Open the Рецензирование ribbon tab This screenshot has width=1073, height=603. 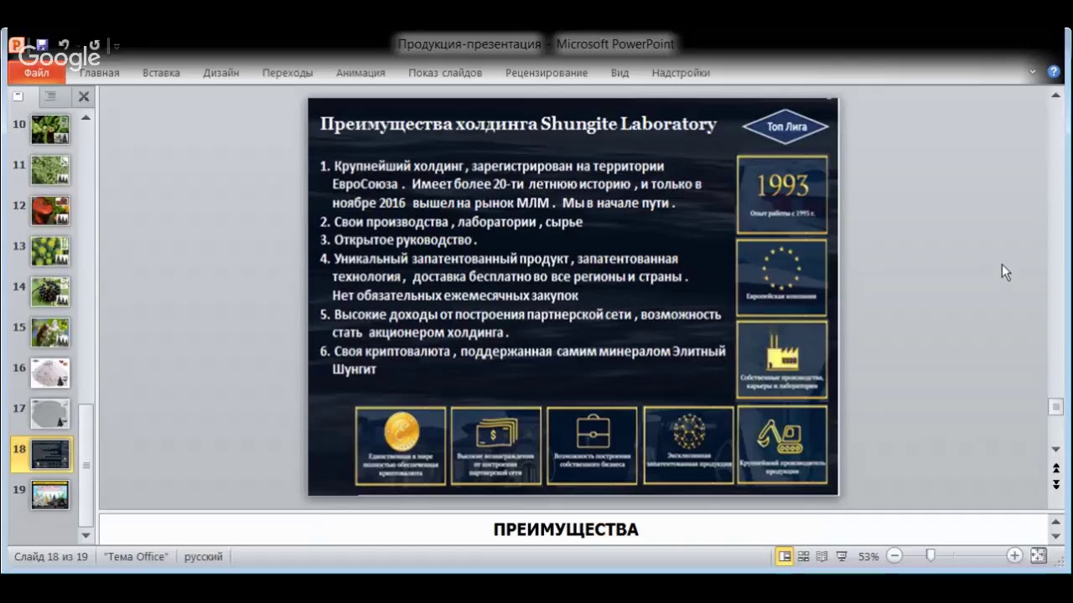(x=547, y=73)
